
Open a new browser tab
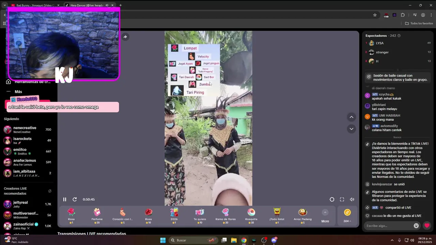(120, 5)
